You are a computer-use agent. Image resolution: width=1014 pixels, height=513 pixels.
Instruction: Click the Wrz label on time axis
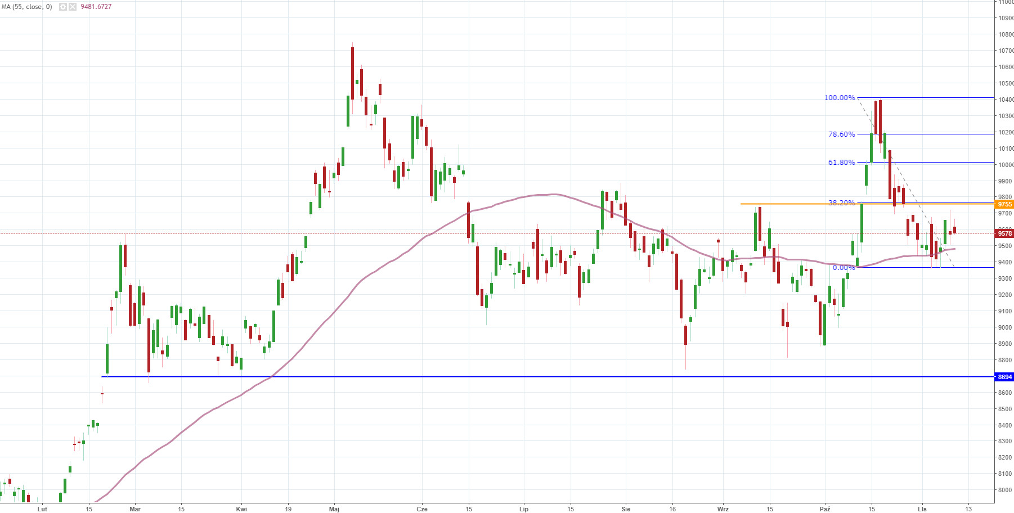[723, 509]
